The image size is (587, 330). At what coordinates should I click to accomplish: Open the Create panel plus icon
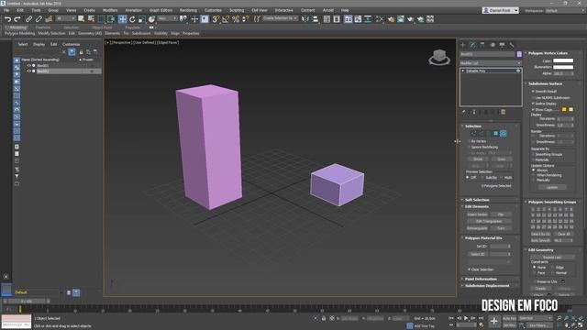[x=463, y=45]
